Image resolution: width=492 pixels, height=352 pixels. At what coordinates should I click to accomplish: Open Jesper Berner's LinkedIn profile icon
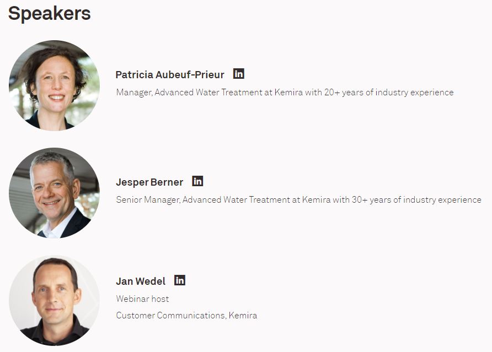point(197,181)
